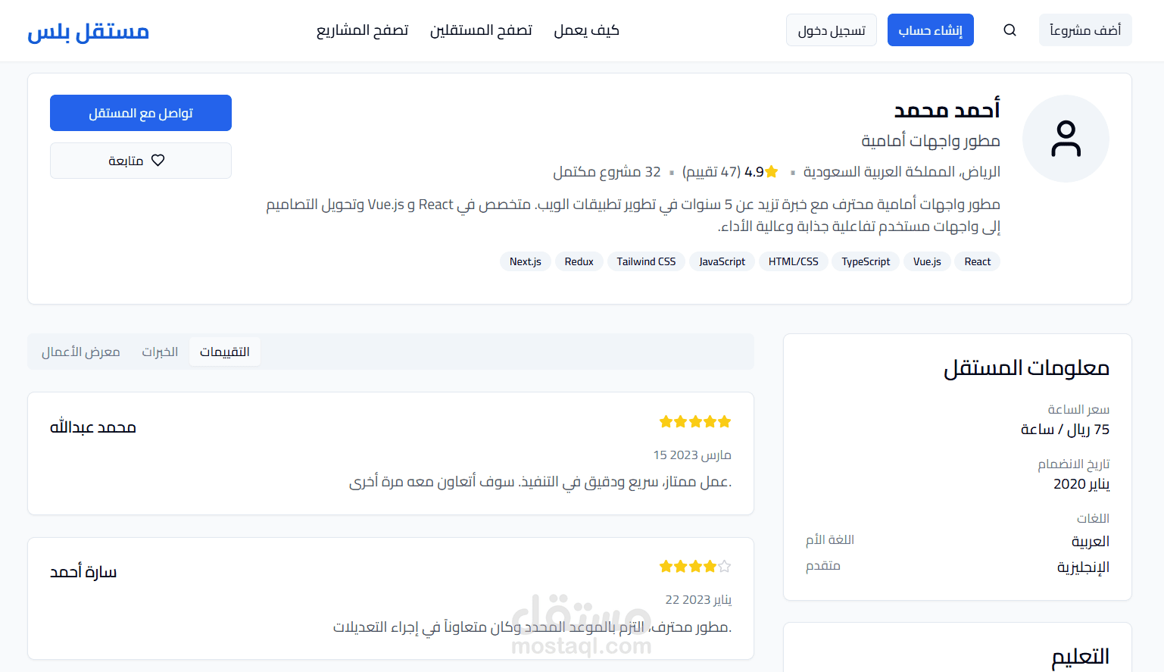1164x672 pixels.
Task: Click language العربية entry
Action: click(x=1091, y=541)
